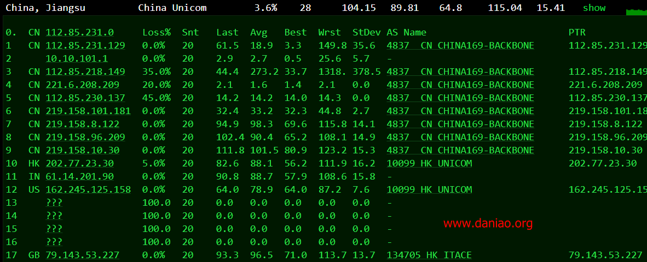Select the 96.5 average value in hop 17
This screenshot has width=647, height=262.
pos(262,255)
